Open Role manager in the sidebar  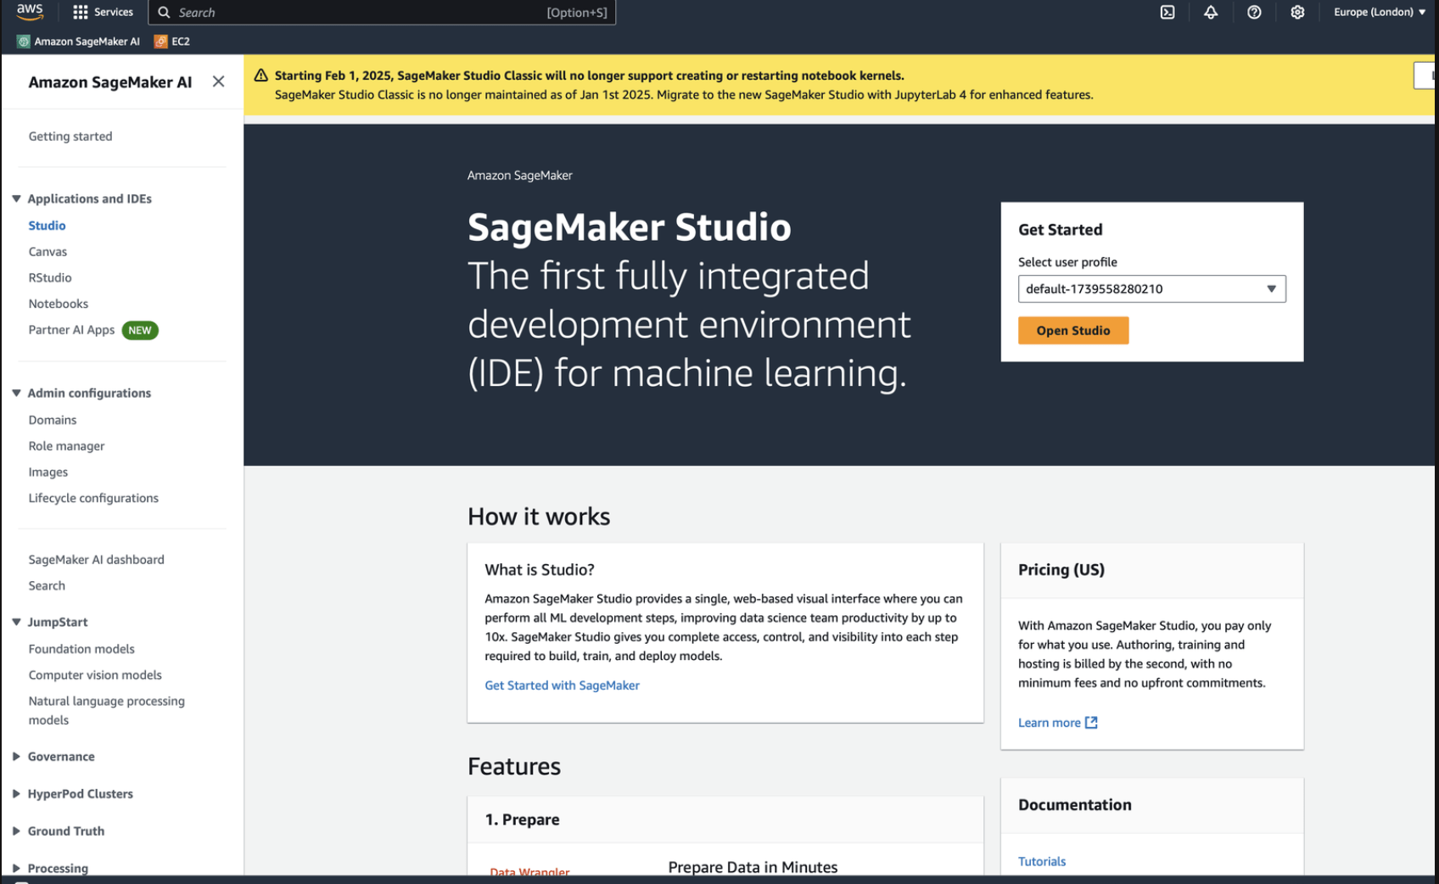pos(66,446)
